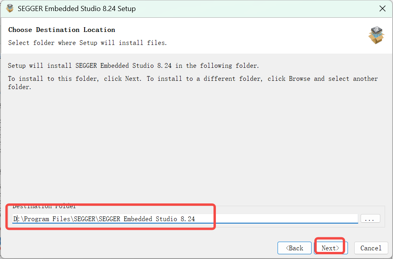Return to the previous step with Back
The image size is (393, 259).
294,248
